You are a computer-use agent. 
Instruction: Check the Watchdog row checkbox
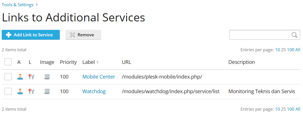pos(8,91)
